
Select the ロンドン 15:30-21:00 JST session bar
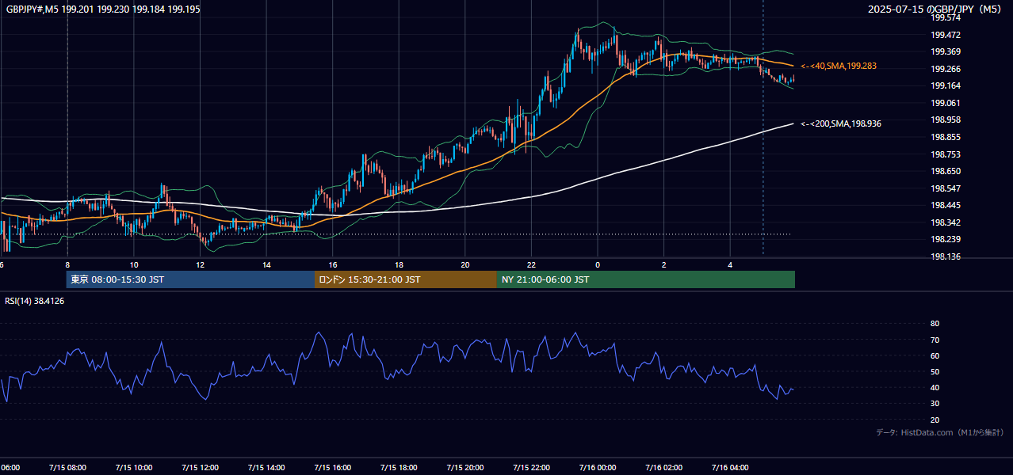[406, 279]
